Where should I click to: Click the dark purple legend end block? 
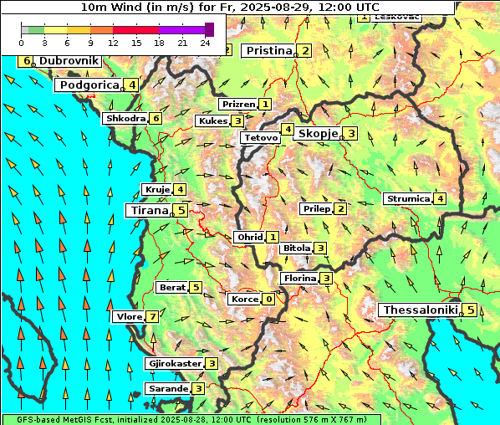(x=209, y=29)
